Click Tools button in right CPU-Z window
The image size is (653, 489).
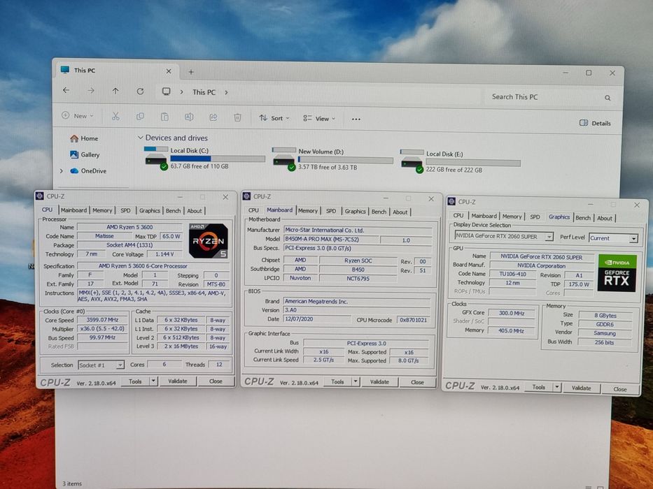[x=538, y=387]
